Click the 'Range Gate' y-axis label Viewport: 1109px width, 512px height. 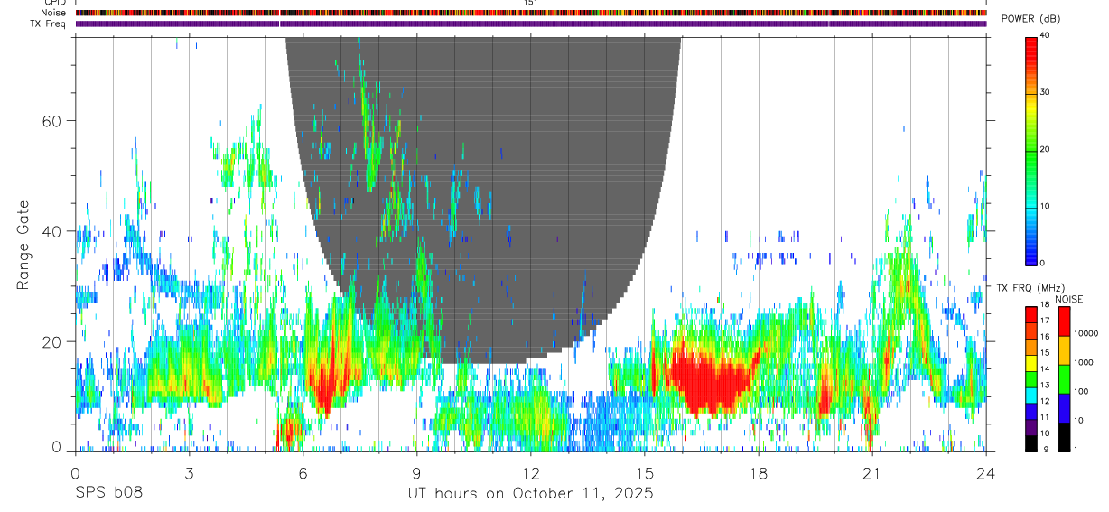pos(23,245)
